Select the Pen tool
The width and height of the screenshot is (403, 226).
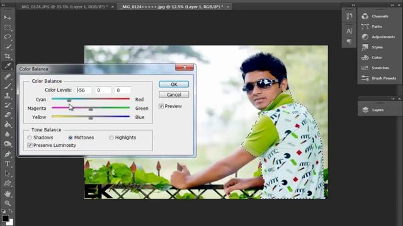pos(8,154)
